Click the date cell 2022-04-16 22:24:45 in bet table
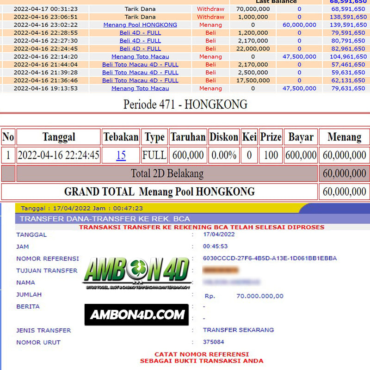 point(59,155)
